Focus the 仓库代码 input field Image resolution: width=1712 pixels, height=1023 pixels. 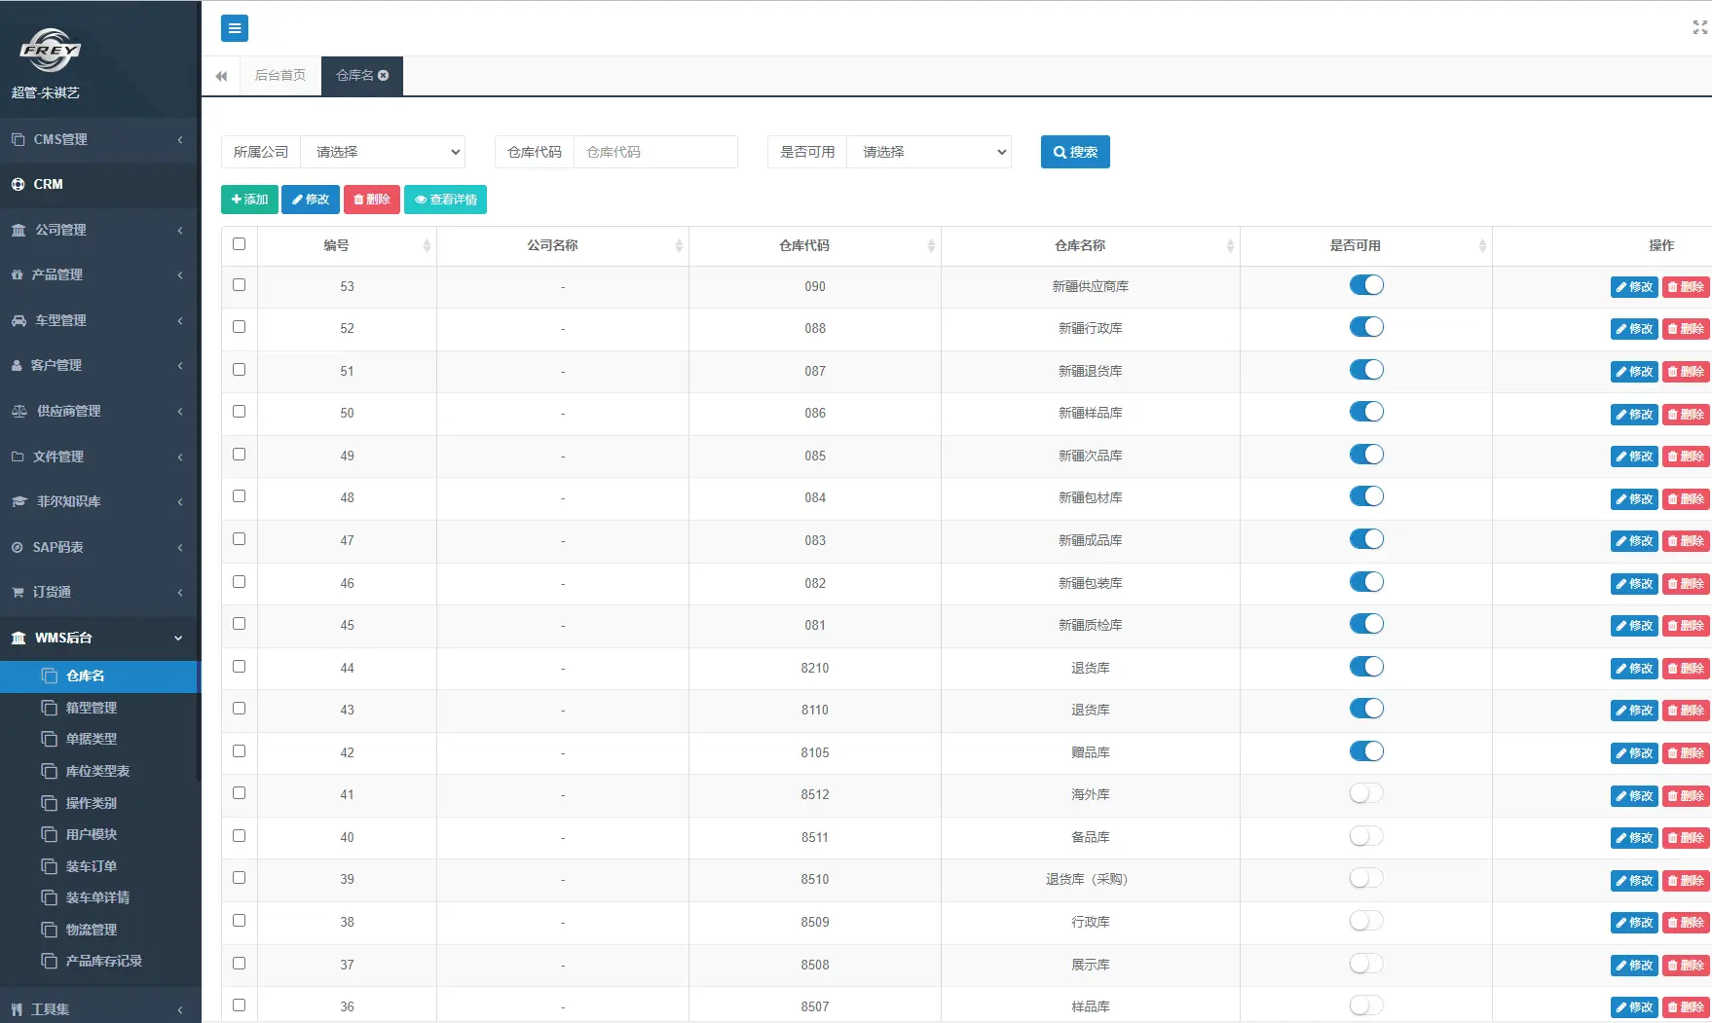coord(655,152)
